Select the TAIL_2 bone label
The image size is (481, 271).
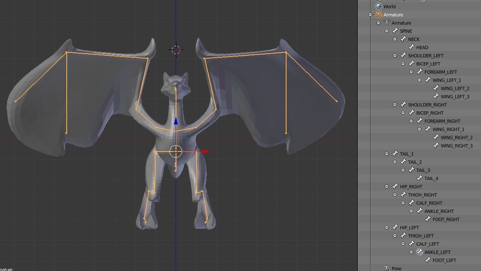pyautogui.click(x=415, y=162)
